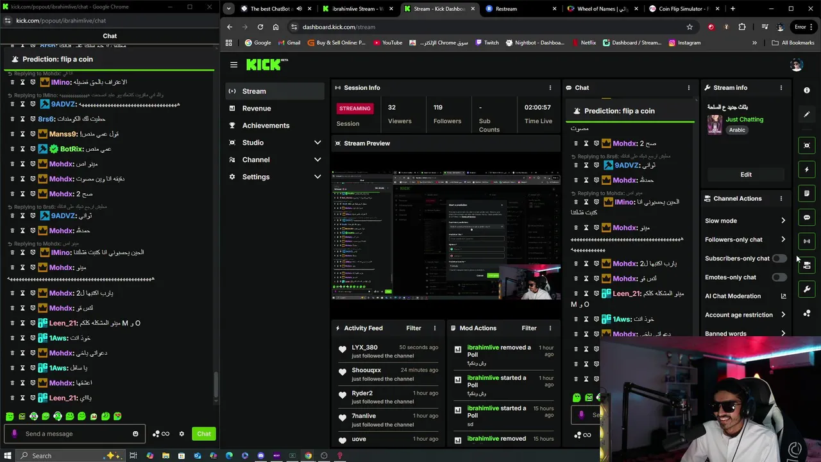
Task: Click green Chat send button in popout
Action: [204, 434]
